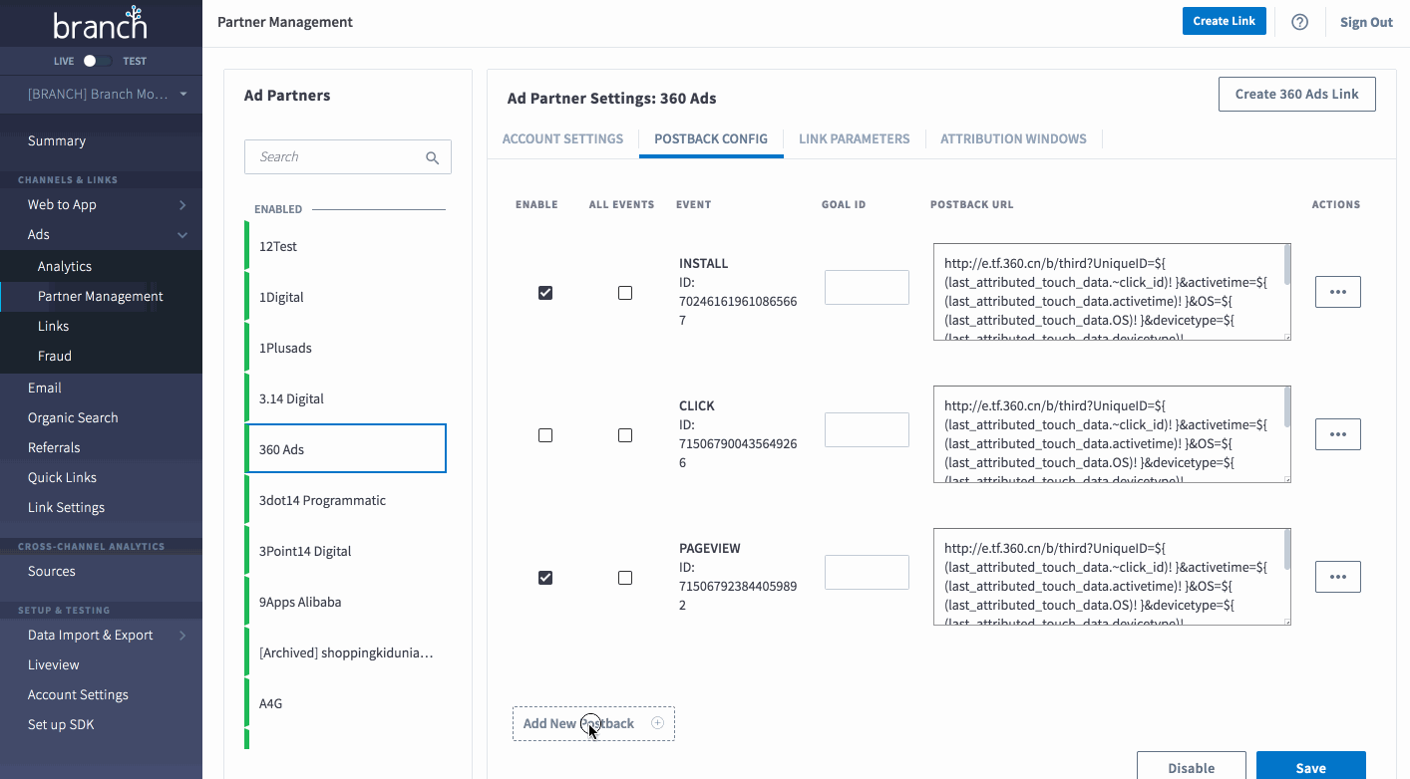Click the Branch logo
The width and height of the screenshot is (1410, 779).
101,23
